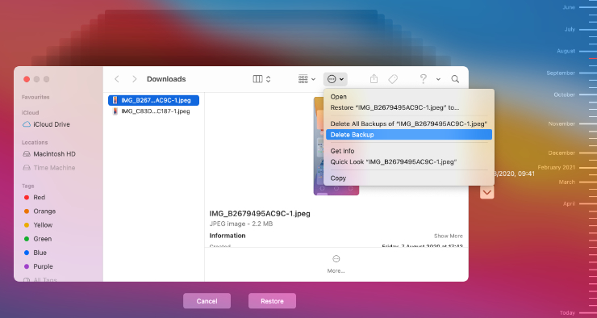The height and width of the screenshot is (318, 597).
Task: Jump to February 2021 on timeline
Action: pyautogui.click(x=557, y=167)
